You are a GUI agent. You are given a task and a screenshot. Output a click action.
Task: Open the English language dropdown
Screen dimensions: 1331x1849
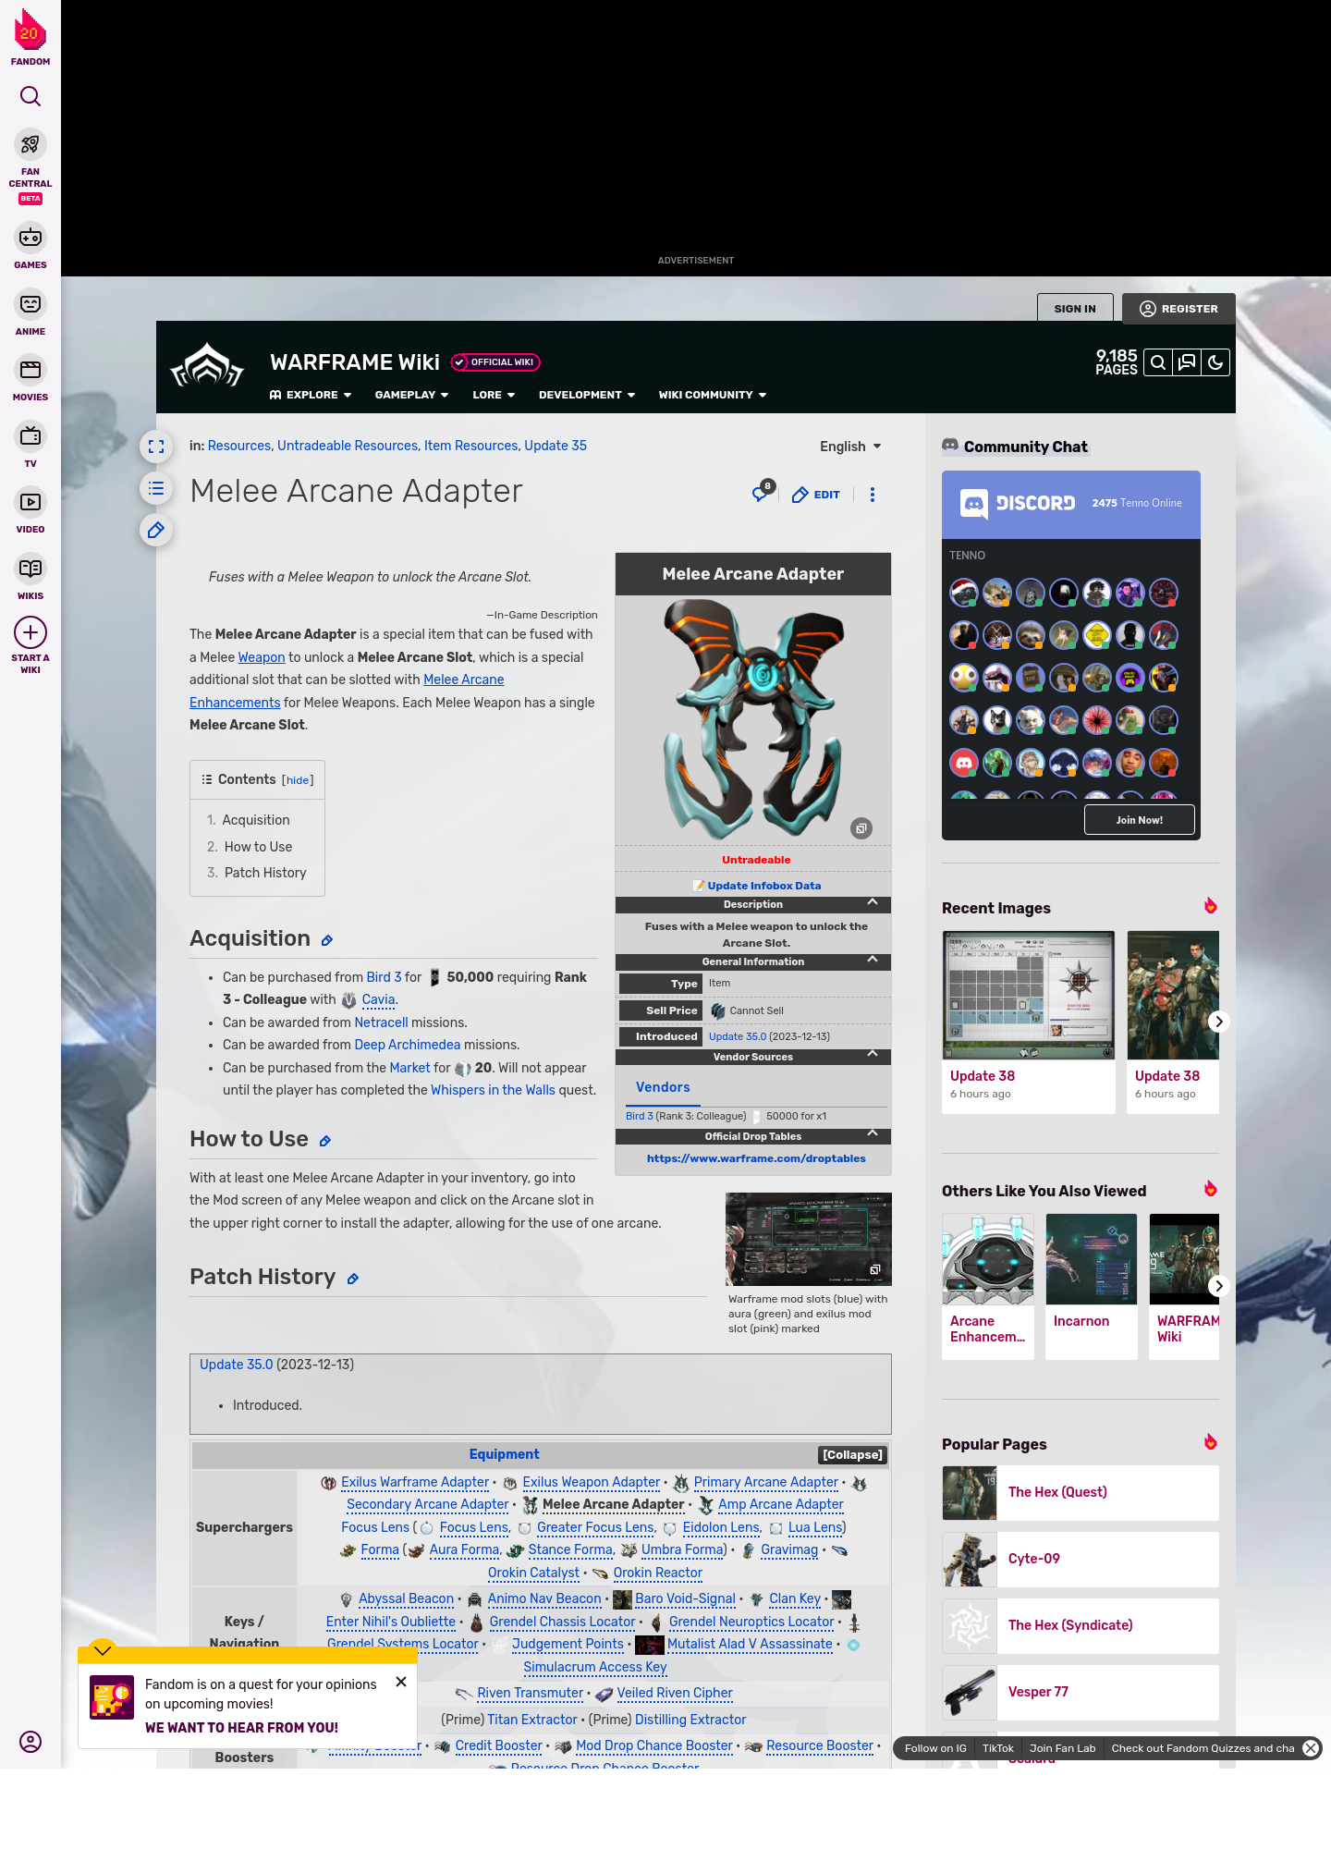click(850, 447)
